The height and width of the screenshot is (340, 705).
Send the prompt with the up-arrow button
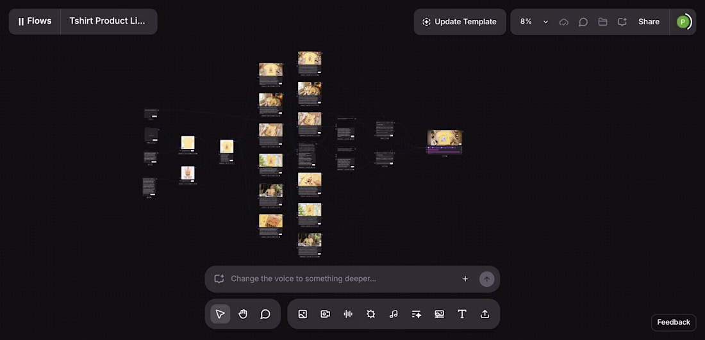486,279
